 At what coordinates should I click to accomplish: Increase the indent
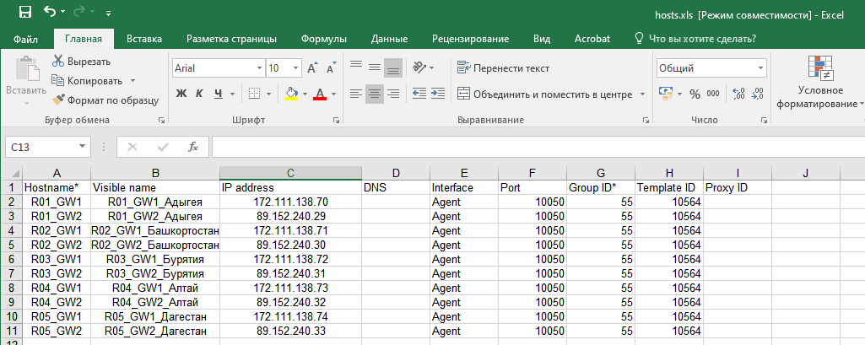(438, 94)
